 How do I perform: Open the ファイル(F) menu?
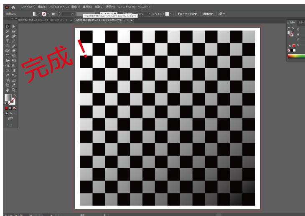tap(28, 7)
